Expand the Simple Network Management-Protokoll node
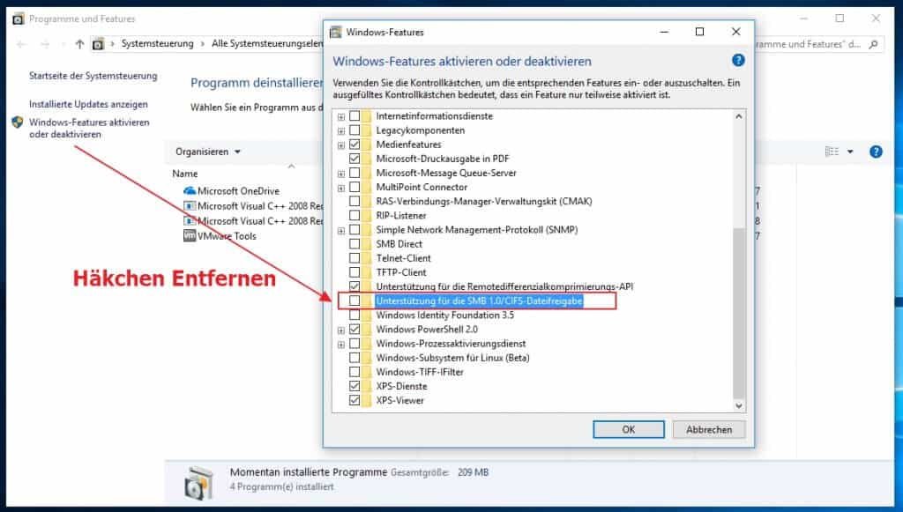Viewport: 903px width, 512px height. click(340, 229)
